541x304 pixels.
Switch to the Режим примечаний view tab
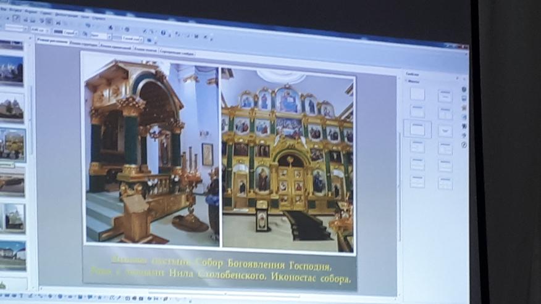click(x=115, y=46)
